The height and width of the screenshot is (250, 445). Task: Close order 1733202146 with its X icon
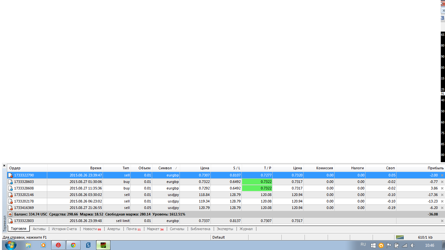click(442, 195)
